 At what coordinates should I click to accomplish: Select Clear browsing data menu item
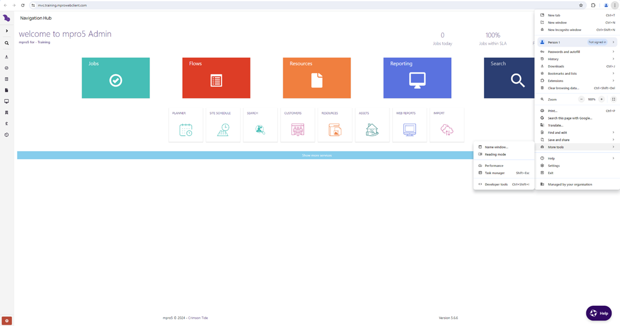(577, 88)
